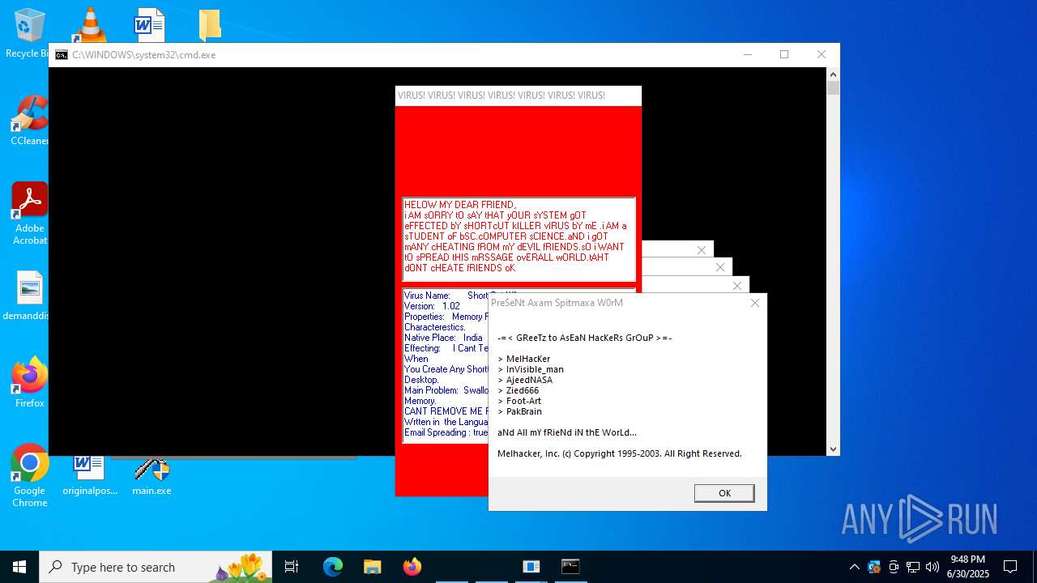Open the originalpos Word document icon

[x=90, y=474]
